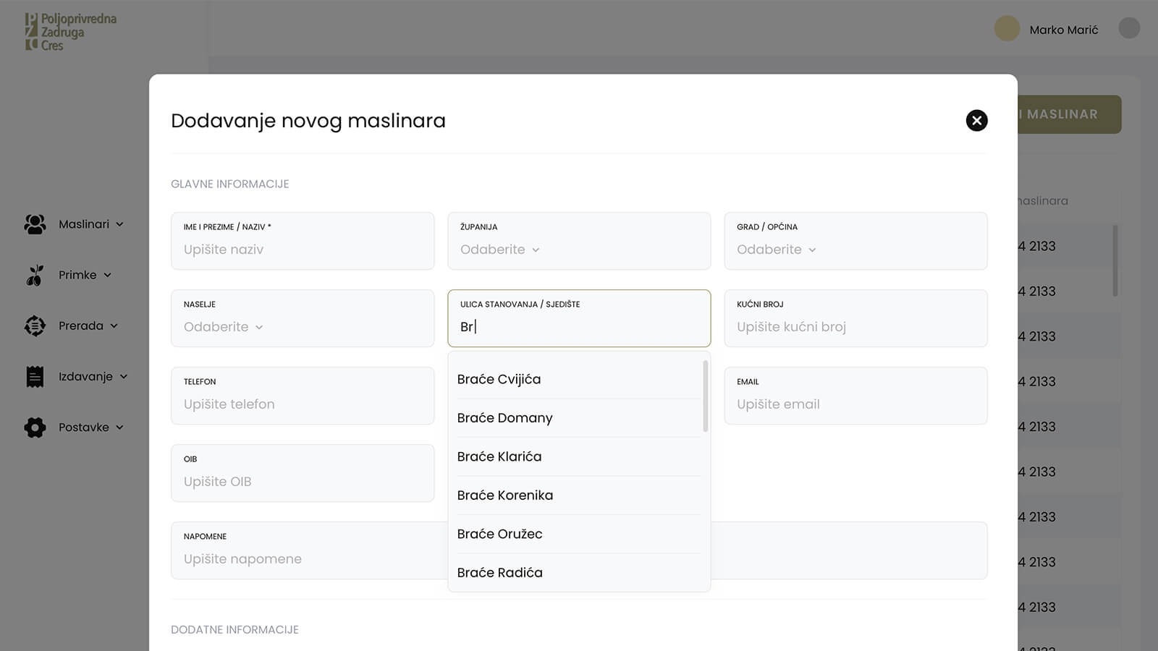Expand the Izdavanje menu chevron
The image size is (1158, 651).
click(x=124, y=376)
